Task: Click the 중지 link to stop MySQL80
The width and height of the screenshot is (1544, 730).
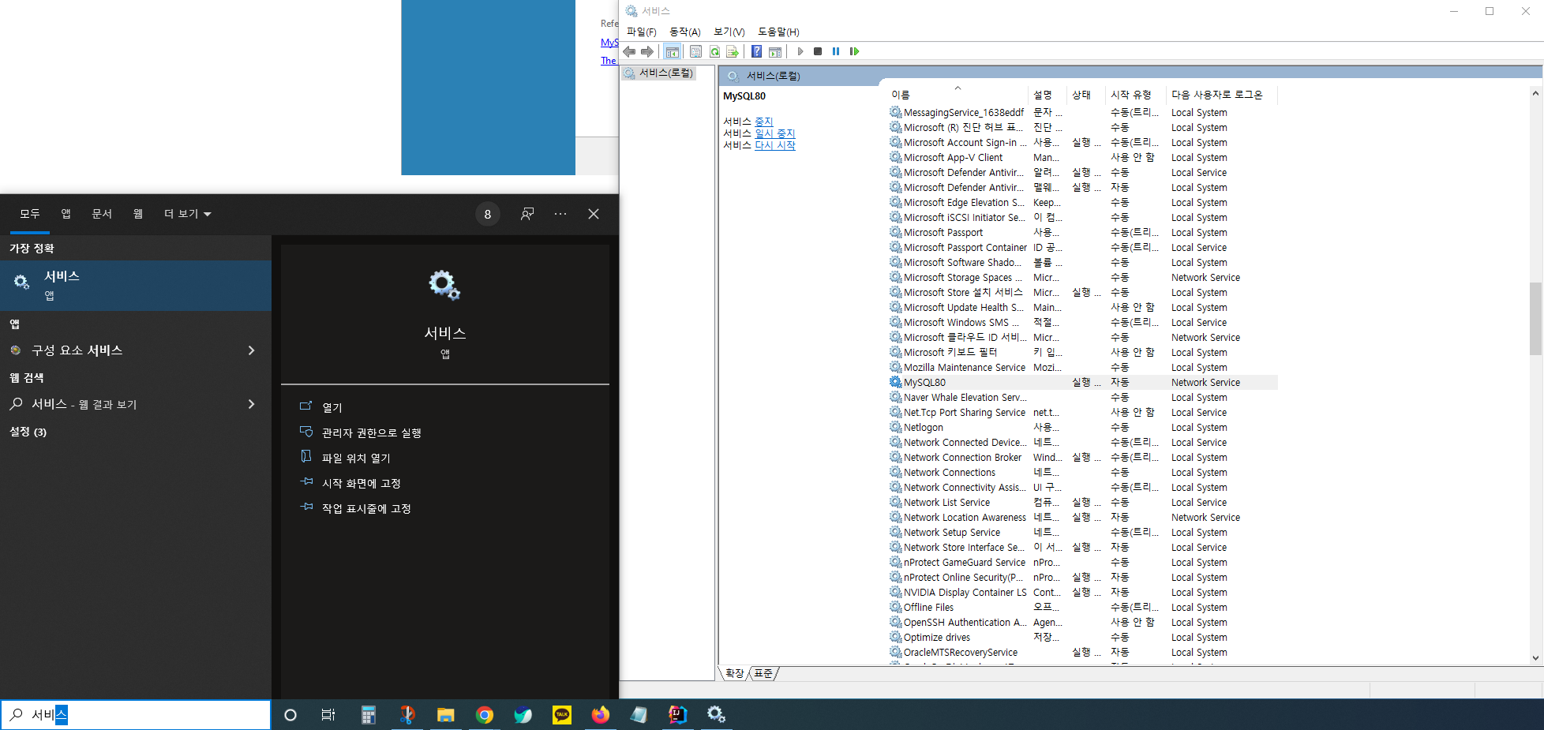Action: tap(763, 122)
